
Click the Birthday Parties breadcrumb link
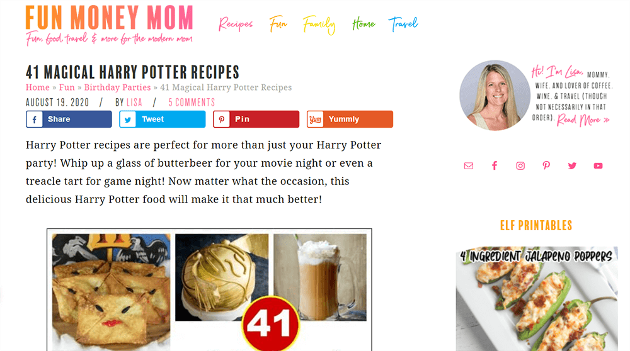117,87
